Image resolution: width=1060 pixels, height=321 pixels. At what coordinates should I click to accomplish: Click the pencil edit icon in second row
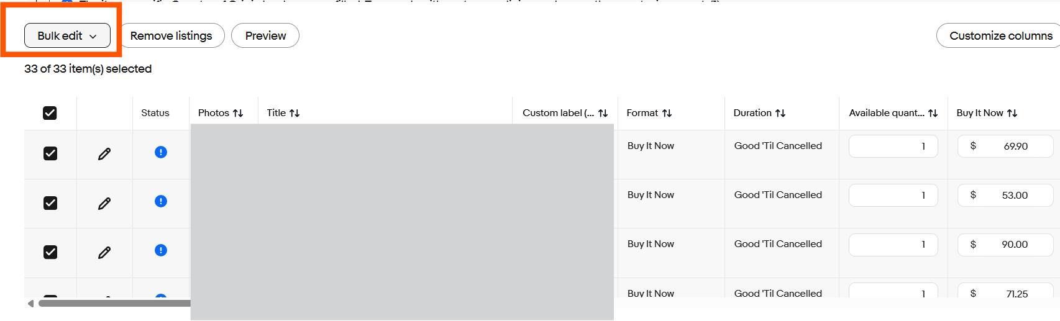tap(104, 203)
